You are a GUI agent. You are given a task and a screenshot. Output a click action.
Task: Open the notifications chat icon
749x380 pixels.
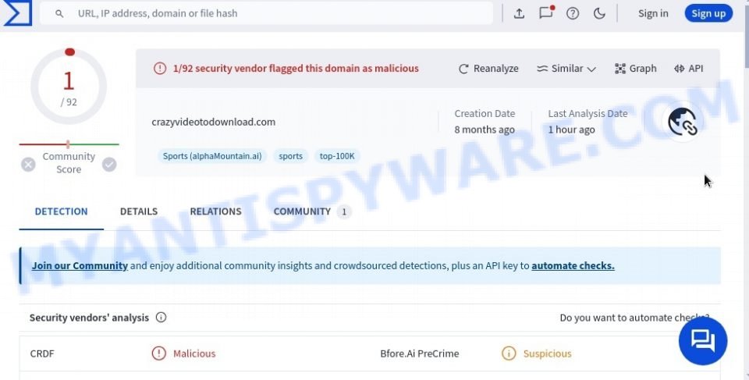click(x=546, y=12)
